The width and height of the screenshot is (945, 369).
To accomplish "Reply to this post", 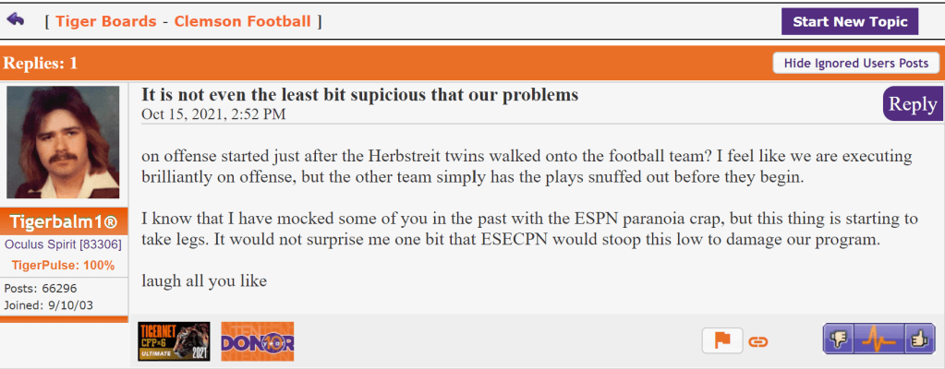I will point(912,104).
